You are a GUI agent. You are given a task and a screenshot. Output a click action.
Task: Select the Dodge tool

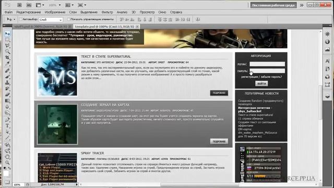tap(7, 113)
